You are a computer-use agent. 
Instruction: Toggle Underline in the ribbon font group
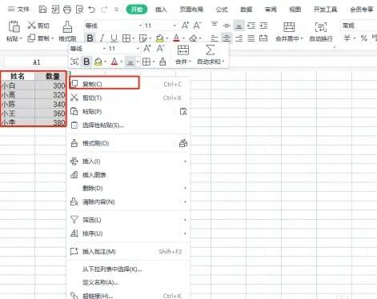click(x=114, y=38)
